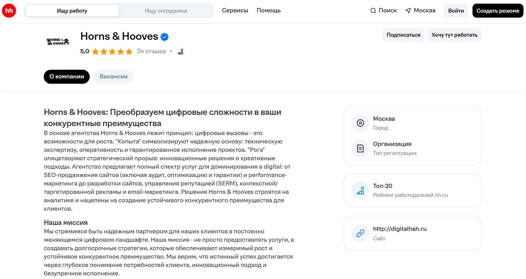Click the 'Наша миссия' heading
This screenshot has width=526, height=279.
point(66,222)
